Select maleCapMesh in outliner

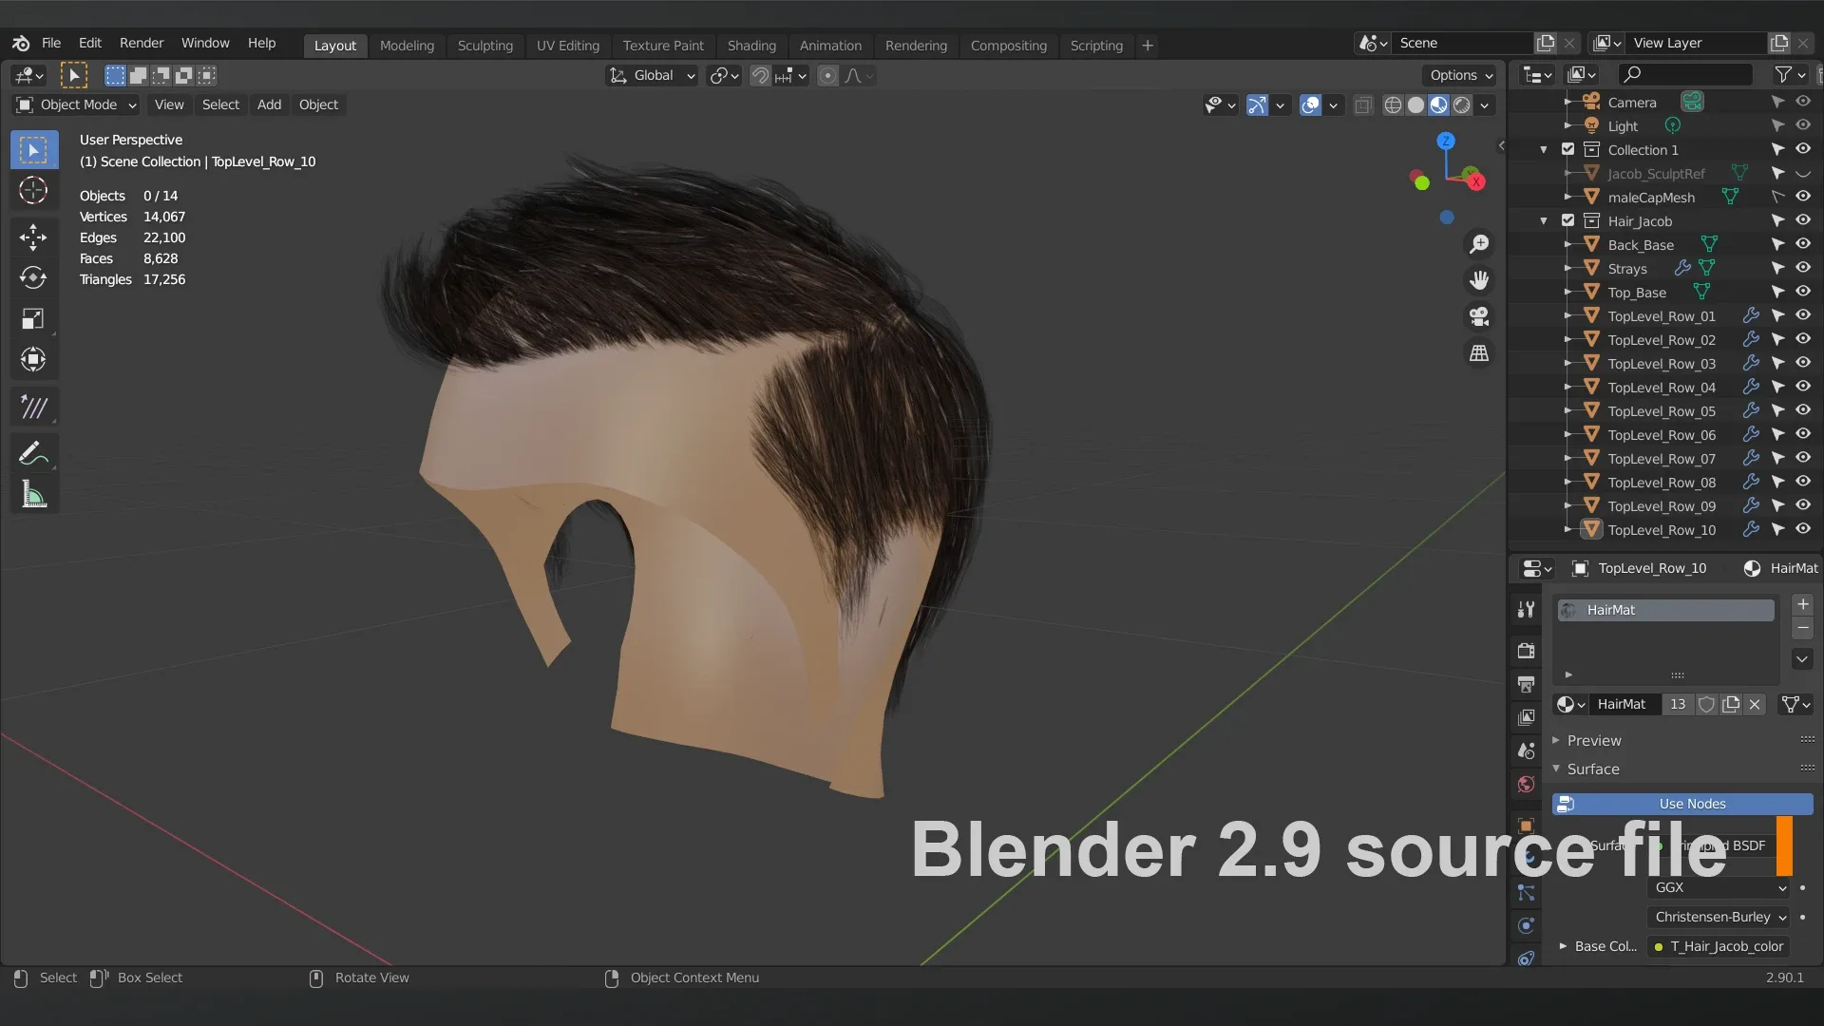pyautogui.click(x=1650, y=198)
